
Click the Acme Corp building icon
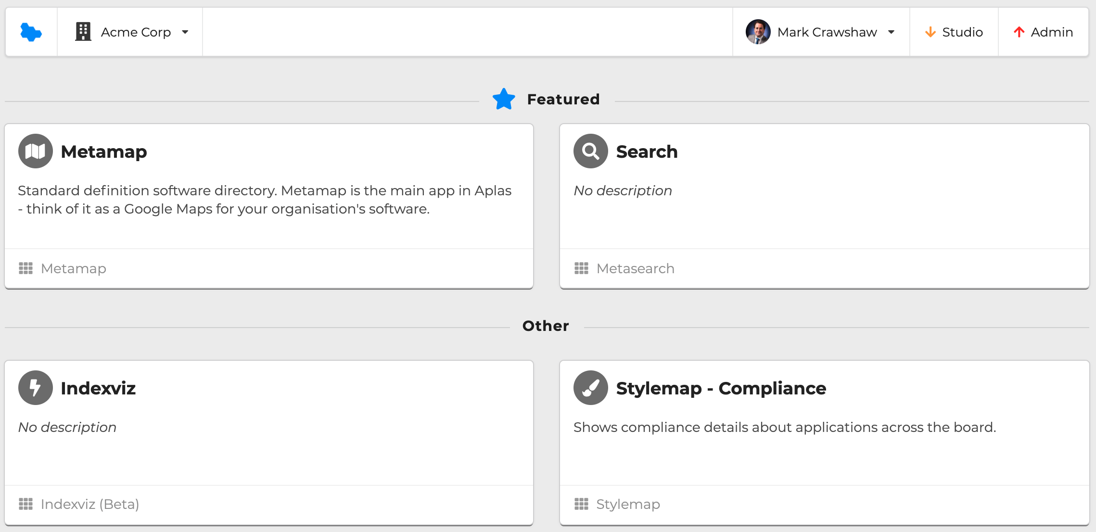(x=83, y=32)
